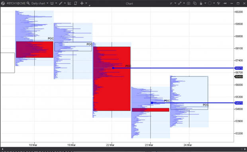Click the camera screenshot icon
The height and width of the screenshot is (152, 247).
188,3
